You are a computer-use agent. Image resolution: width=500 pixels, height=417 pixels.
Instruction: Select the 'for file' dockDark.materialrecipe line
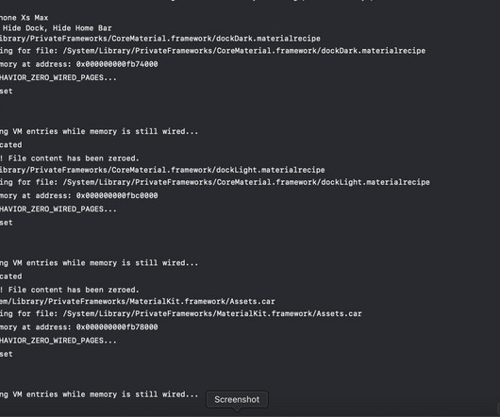pos(212,51)
